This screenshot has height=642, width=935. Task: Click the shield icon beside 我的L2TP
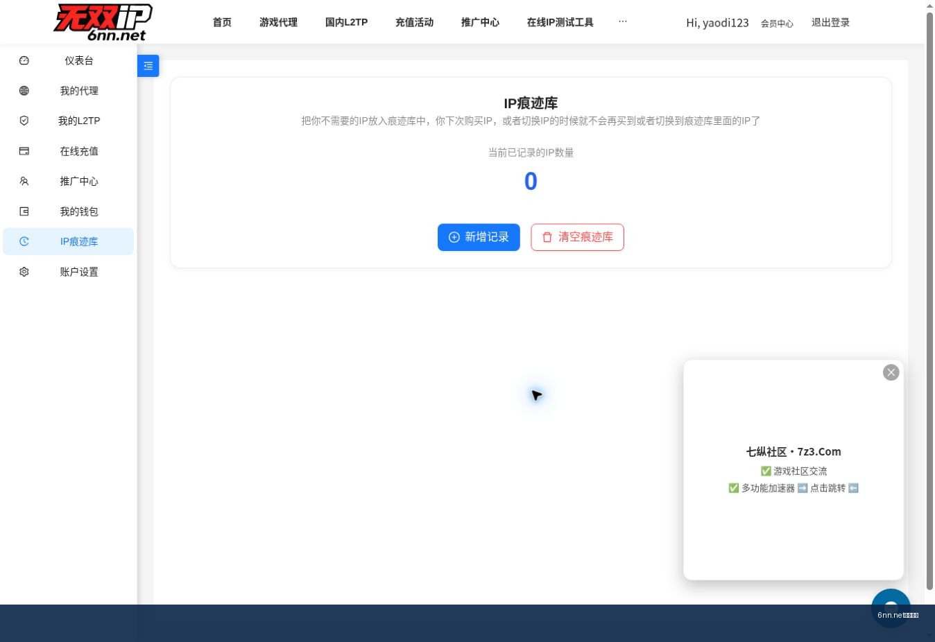[x=24, y=121]
